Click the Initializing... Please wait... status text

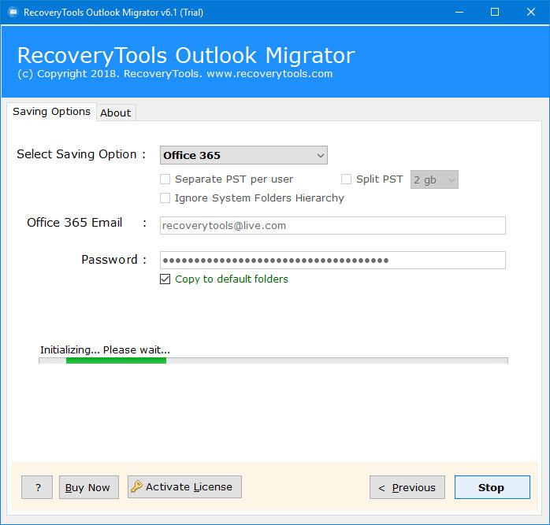click(105, 349)
